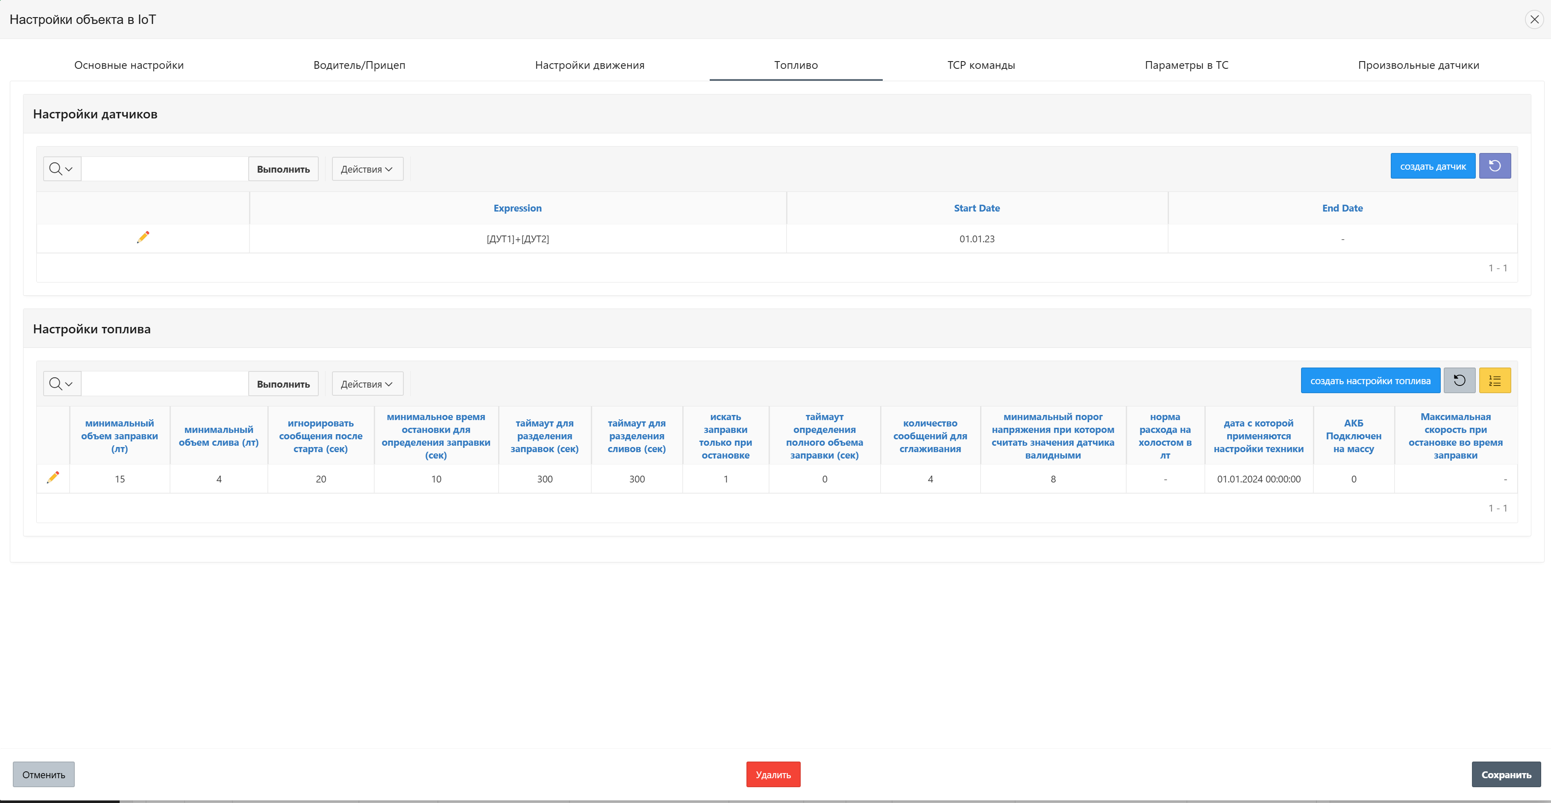
Task: Open search column selector in fuel settings
Action: 62,384
